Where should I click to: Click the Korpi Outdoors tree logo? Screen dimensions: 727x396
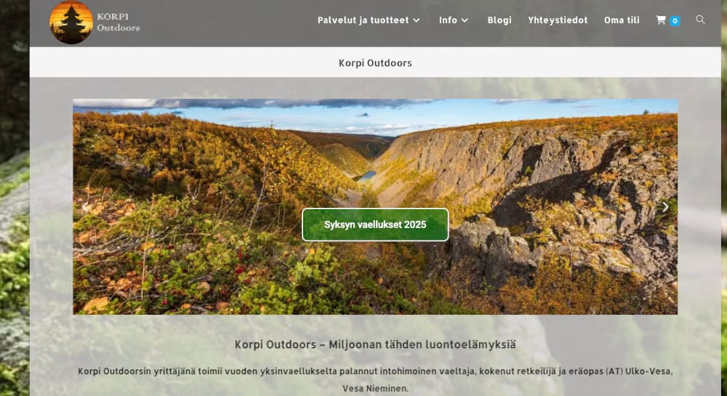tap(71, 23)
